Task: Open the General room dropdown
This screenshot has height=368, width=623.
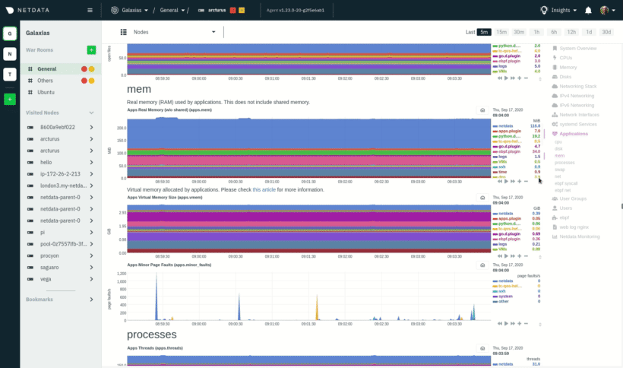Action: pyautogui.click(x=172, y=11)
